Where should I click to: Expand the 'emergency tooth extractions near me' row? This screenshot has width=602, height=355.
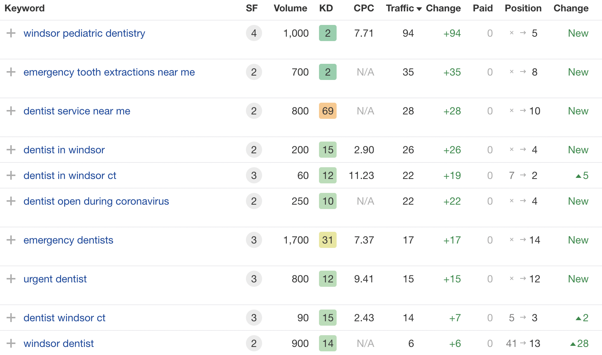coord(11,72)
